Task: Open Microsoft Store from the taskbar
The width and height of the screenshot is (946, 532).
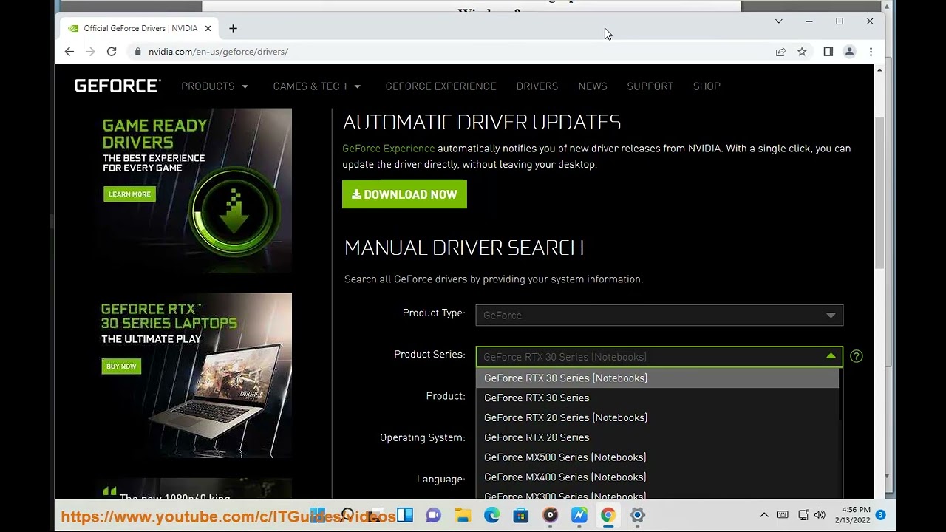Action: [521, 515]
